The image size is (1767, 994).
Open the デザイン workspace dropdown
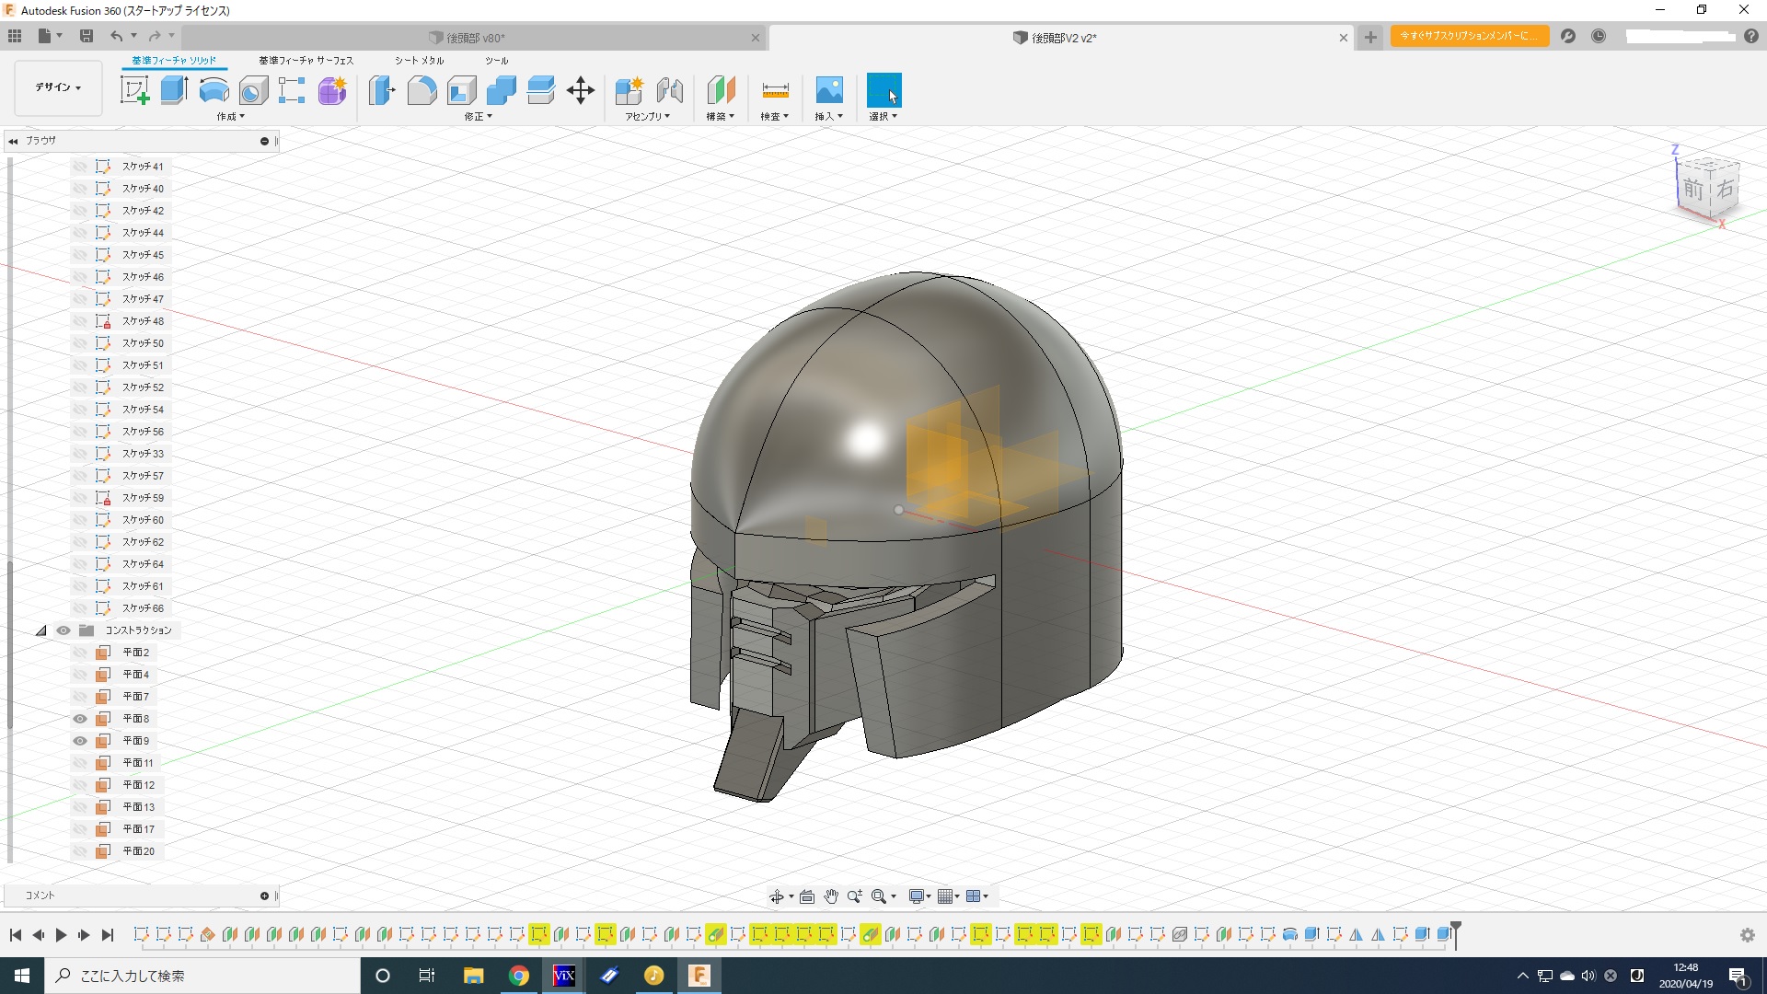(x=58, y=87)
